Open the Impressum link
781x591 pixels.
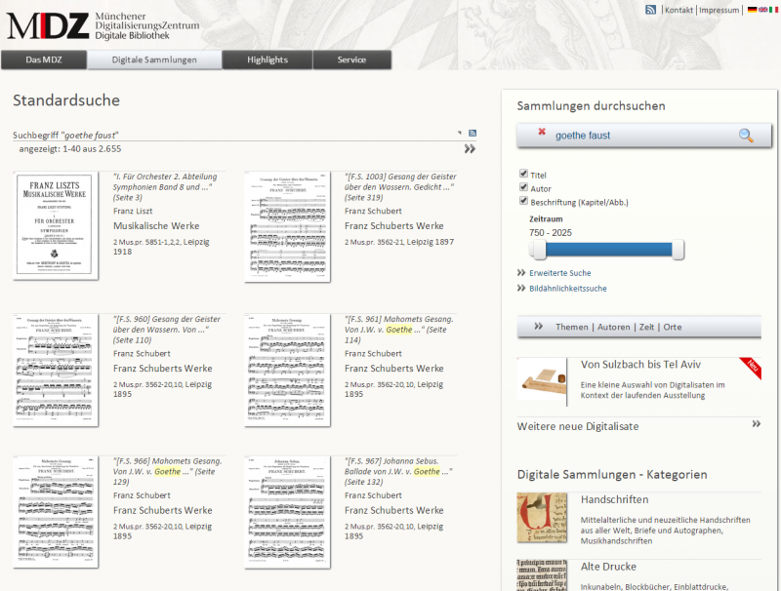719,10
